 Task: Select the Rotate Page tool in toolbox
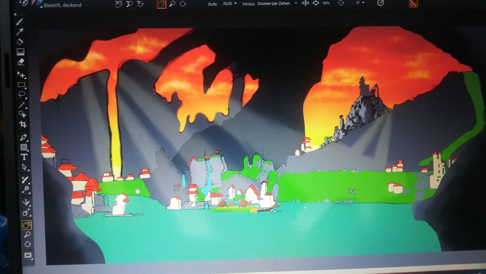tap(28, 244)
